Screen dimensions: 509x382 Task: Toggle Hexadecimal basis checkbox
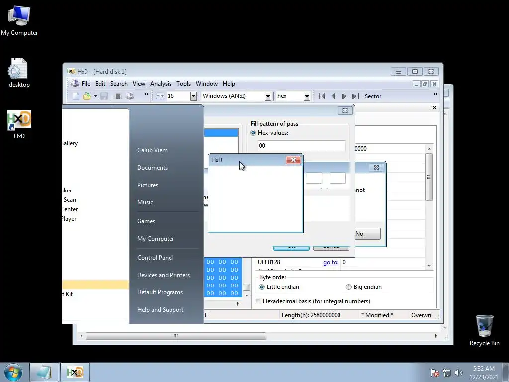[258, 301]
